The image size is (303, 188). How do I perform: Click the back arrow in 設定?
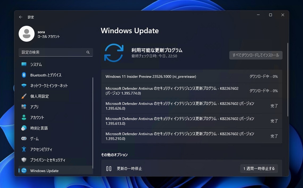coord(20,17)
